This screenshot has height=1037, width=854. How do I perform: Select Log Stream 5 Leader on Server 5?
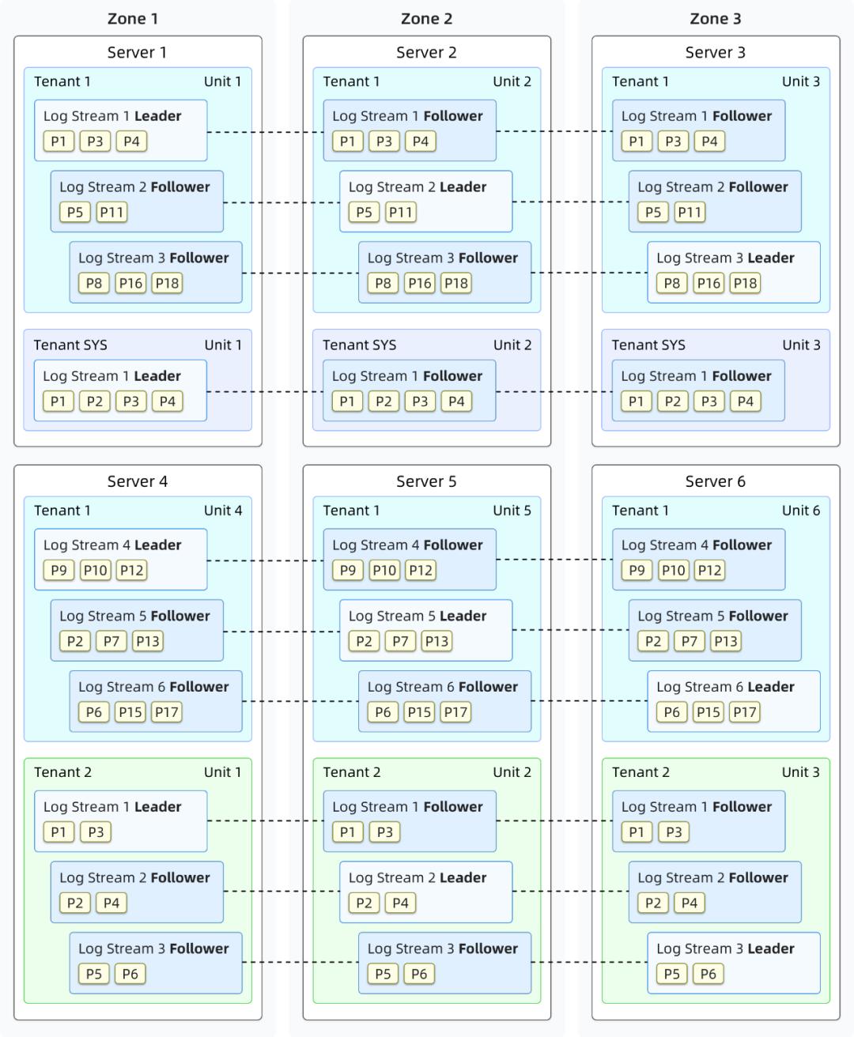[426, 631]
